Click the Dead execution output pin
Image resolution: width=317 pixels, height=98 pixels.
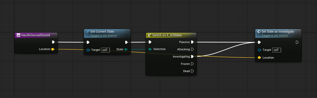(192, 71)
